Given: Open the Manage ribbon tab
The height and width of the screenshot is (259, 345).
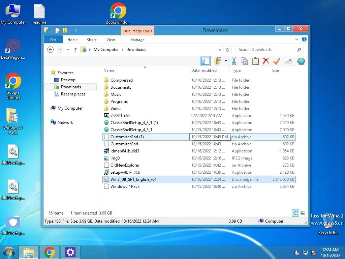Looking at the screenshot, I should (x=137, y=40).
